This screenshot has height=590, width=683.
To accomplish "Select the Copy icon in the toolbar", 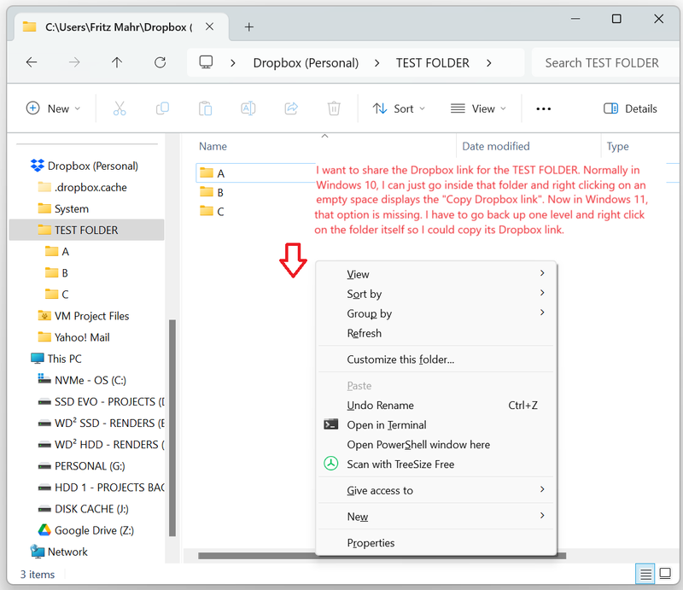I will (x=162, y=108).
